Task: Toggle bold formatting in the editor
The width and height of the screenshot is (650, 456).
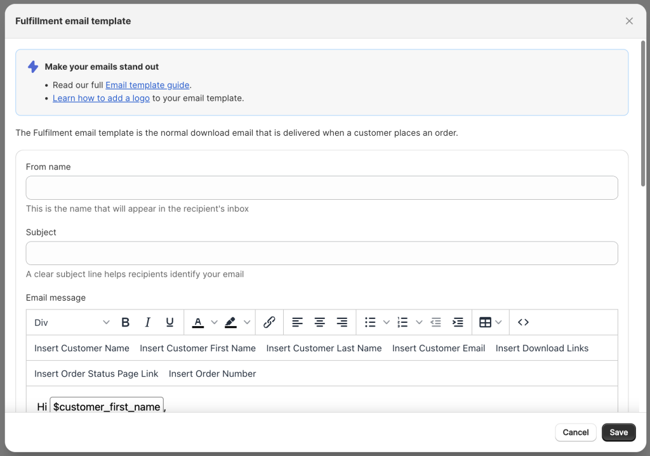Action: pos(125,322)
